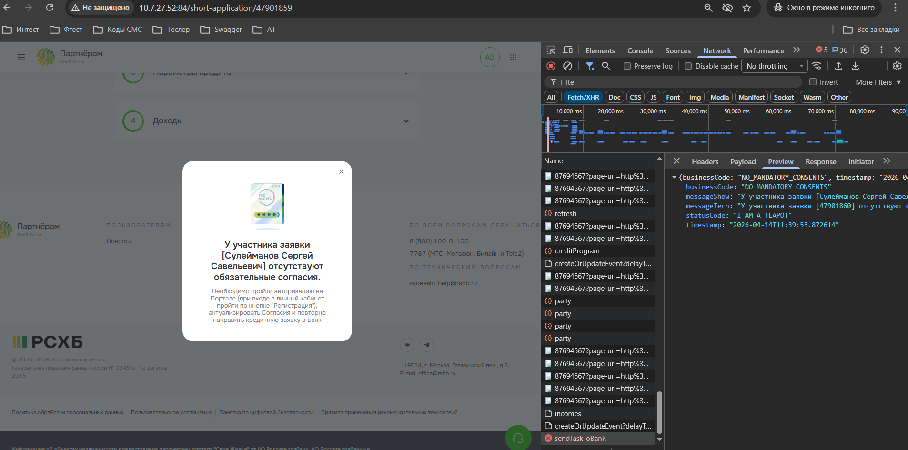This screenshot has height=450, width=908.
Task: Toggle the Fetch/XHR request filter
Action: [x=583, y=97]
